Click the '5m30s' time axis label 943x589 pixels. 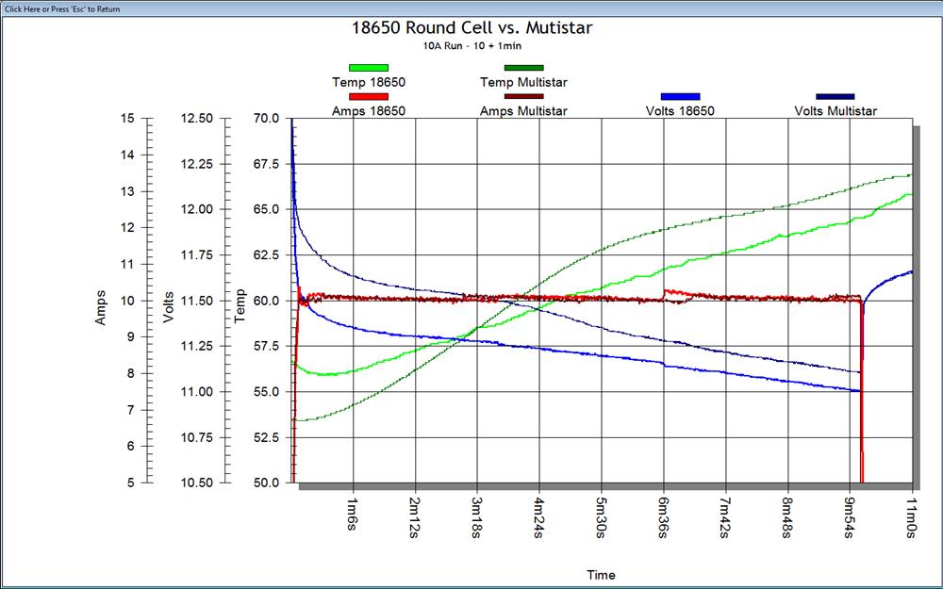[x=602, y=517]
